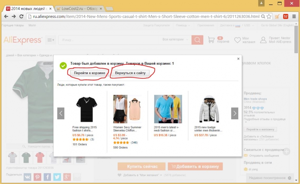Open Горящие товары link
This screenshot has width=300, height=184.
[13, 25]
